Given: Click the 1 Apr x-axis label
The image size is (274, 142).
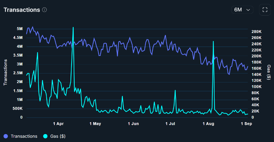Looking at the screenshot, I should coord(58,124).
